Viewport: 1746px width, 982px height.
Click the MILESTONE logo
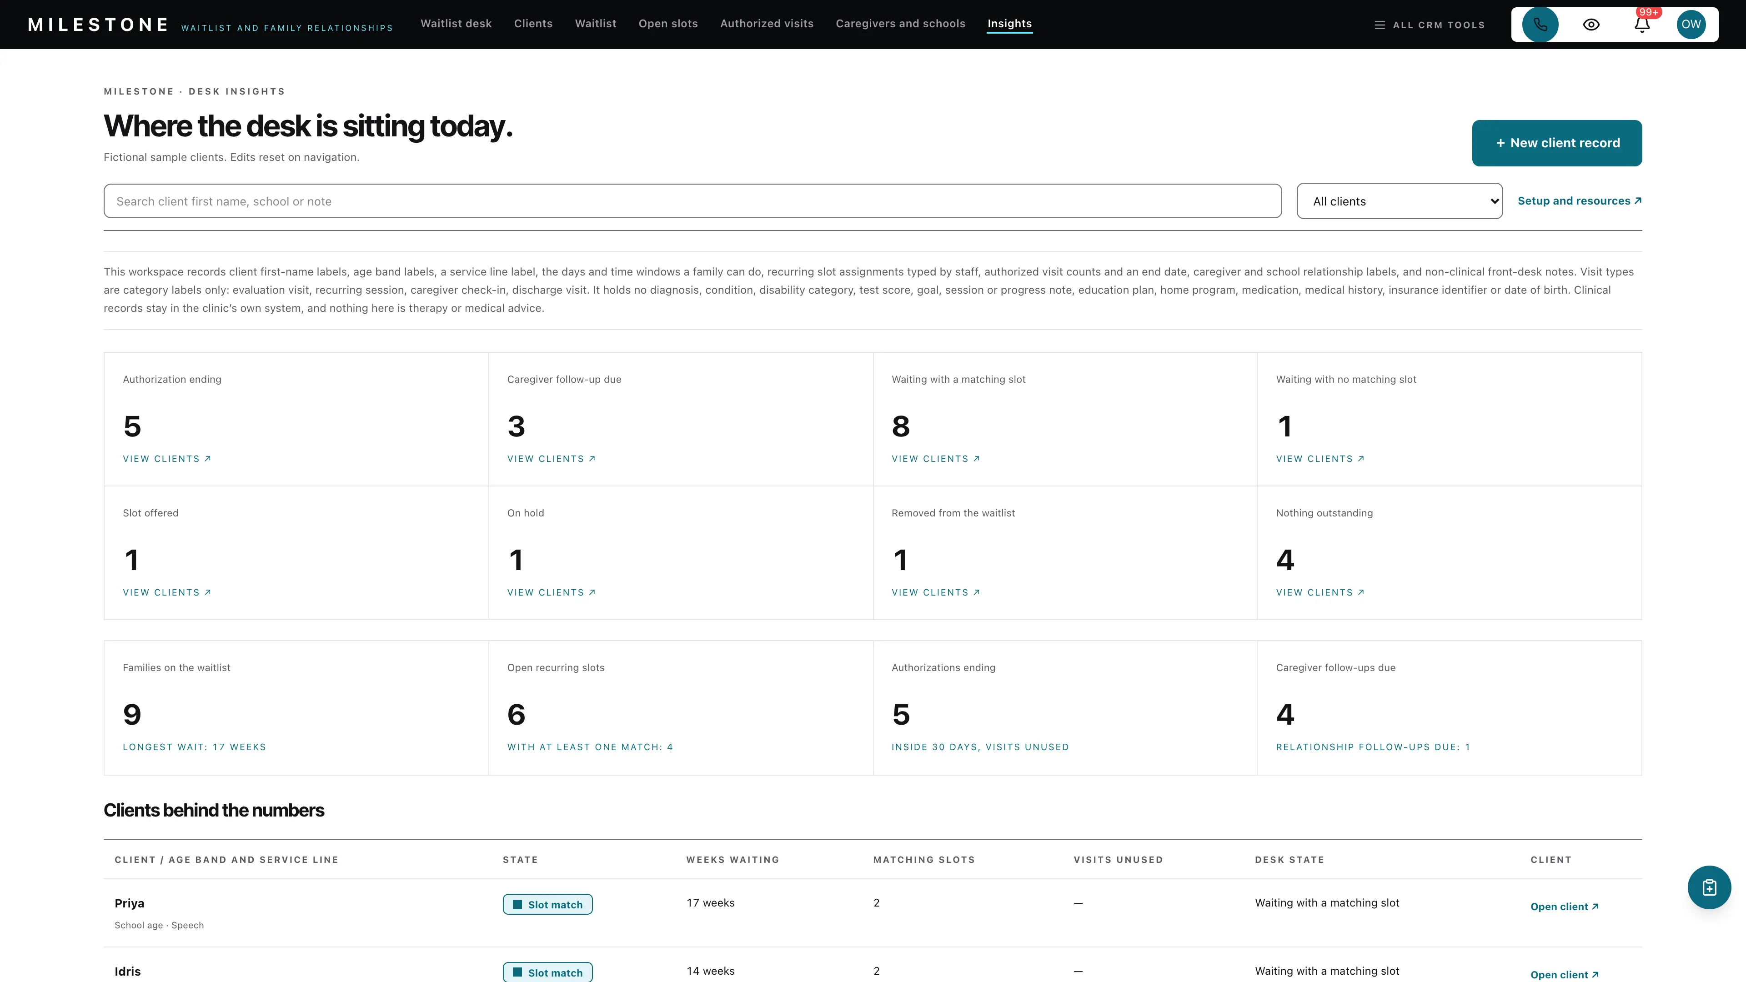tap(98, 25)
